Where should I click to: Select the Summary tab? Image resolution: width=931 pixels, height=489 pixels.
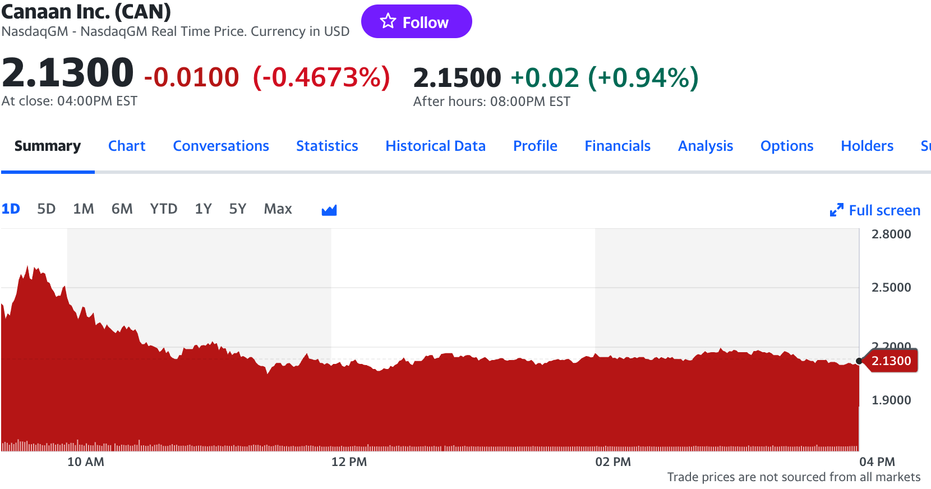point(48,146)
